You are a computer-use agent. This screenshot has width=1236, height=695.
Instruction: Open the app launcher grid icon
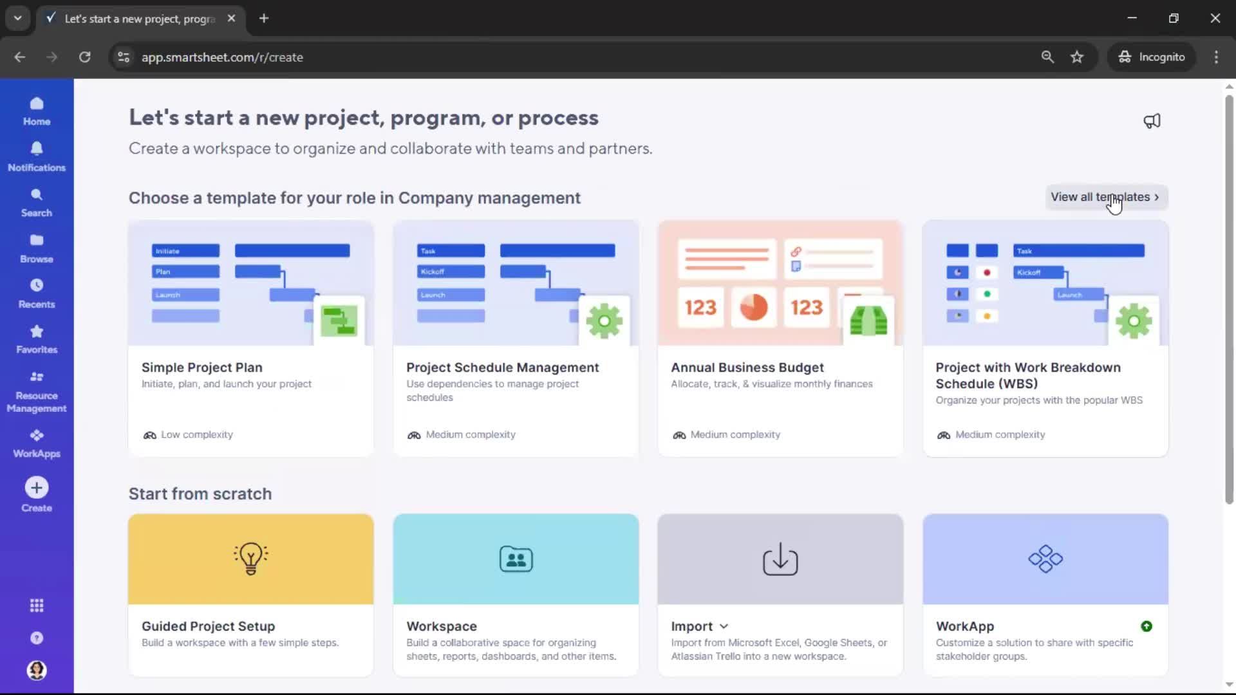pos(37,606)
